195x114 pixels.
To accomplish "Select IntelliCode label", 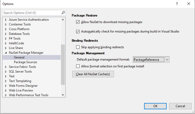I will tap(17, 43).
